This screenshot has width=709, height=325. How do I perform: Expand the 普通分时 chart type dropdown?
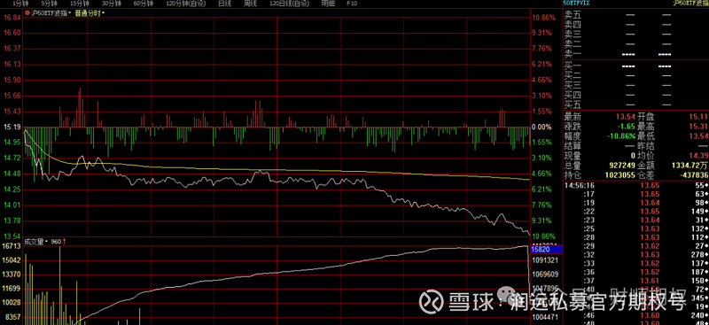click(x=90, y=13)
